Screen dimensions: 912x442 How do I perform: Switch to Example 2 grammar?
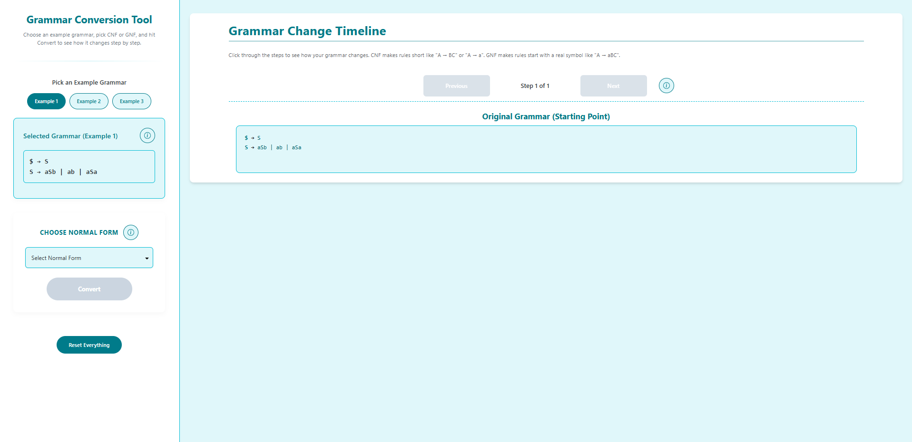click(88, 101)
